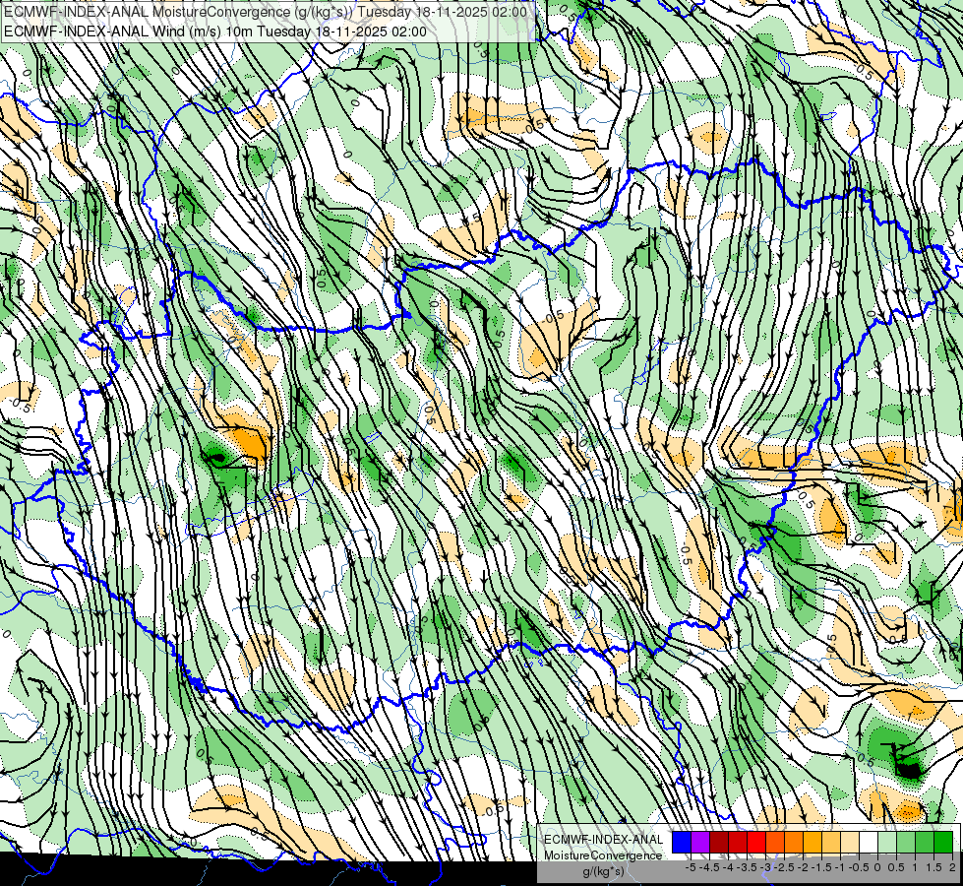The image size is (963, 886).
Task: Click the legend tick value 1.5
Action: (933, 867)
